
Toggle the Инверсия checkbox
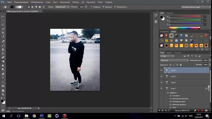91,7
